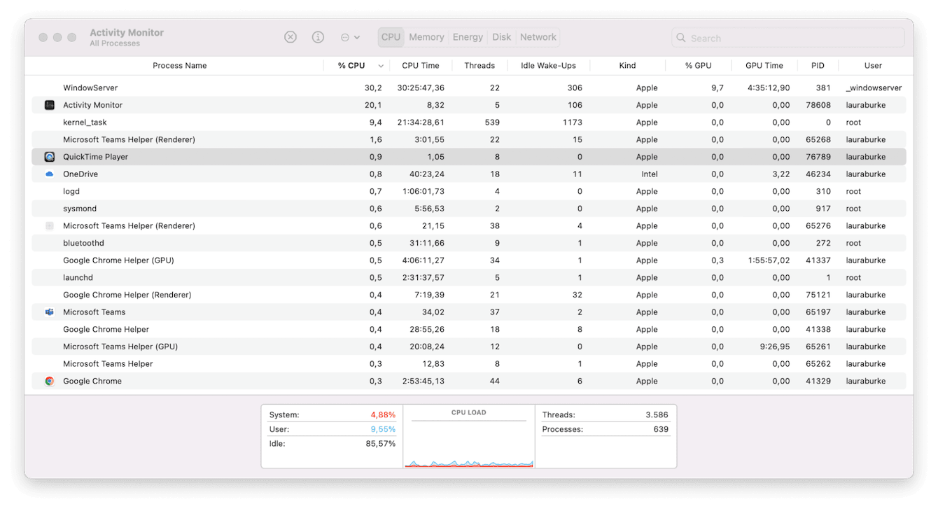The height and width of the screenshot is (509, 938).
Task: Select the Microsoft Teams icon
Action: (49, 312)
